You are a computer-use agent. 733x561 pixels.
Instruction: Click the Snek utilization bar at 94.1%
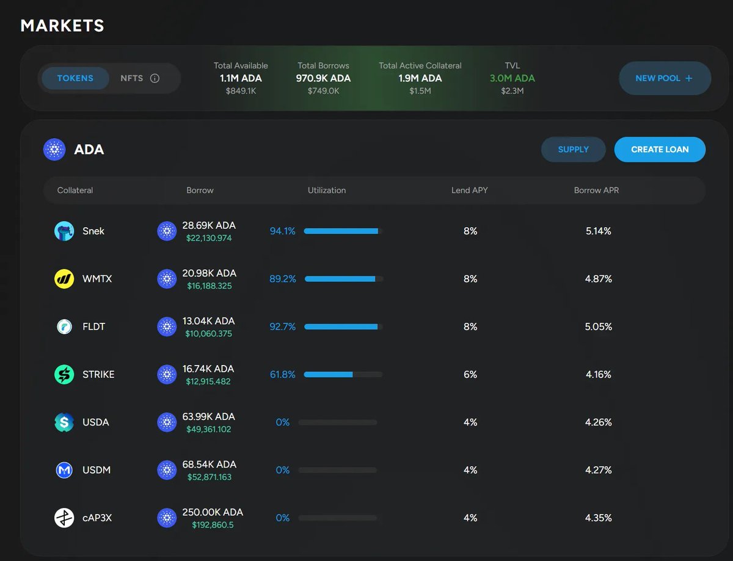[x=343, y=231]
